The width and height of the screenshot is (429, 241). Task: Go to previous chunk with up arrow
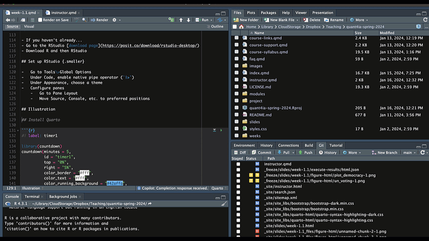click(x=181, y=20)
